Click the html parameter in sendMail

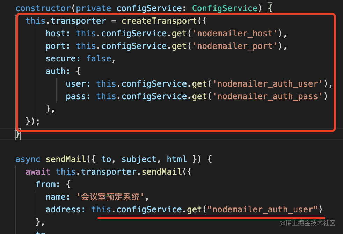(x=176, y=159)
